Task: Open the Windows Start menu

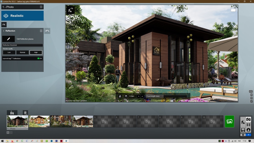Action: tap(2, 141)
